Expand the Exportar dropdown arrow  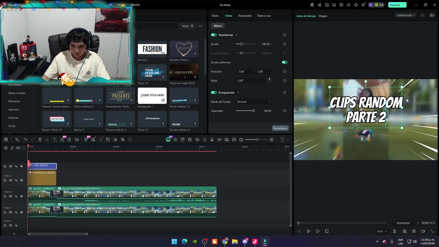click(404, 5)
